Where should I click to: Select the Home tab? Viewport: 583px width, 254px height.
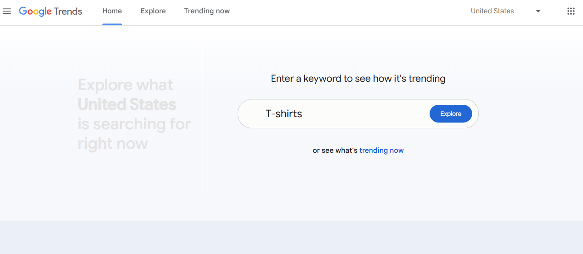[x=112, y=11]
